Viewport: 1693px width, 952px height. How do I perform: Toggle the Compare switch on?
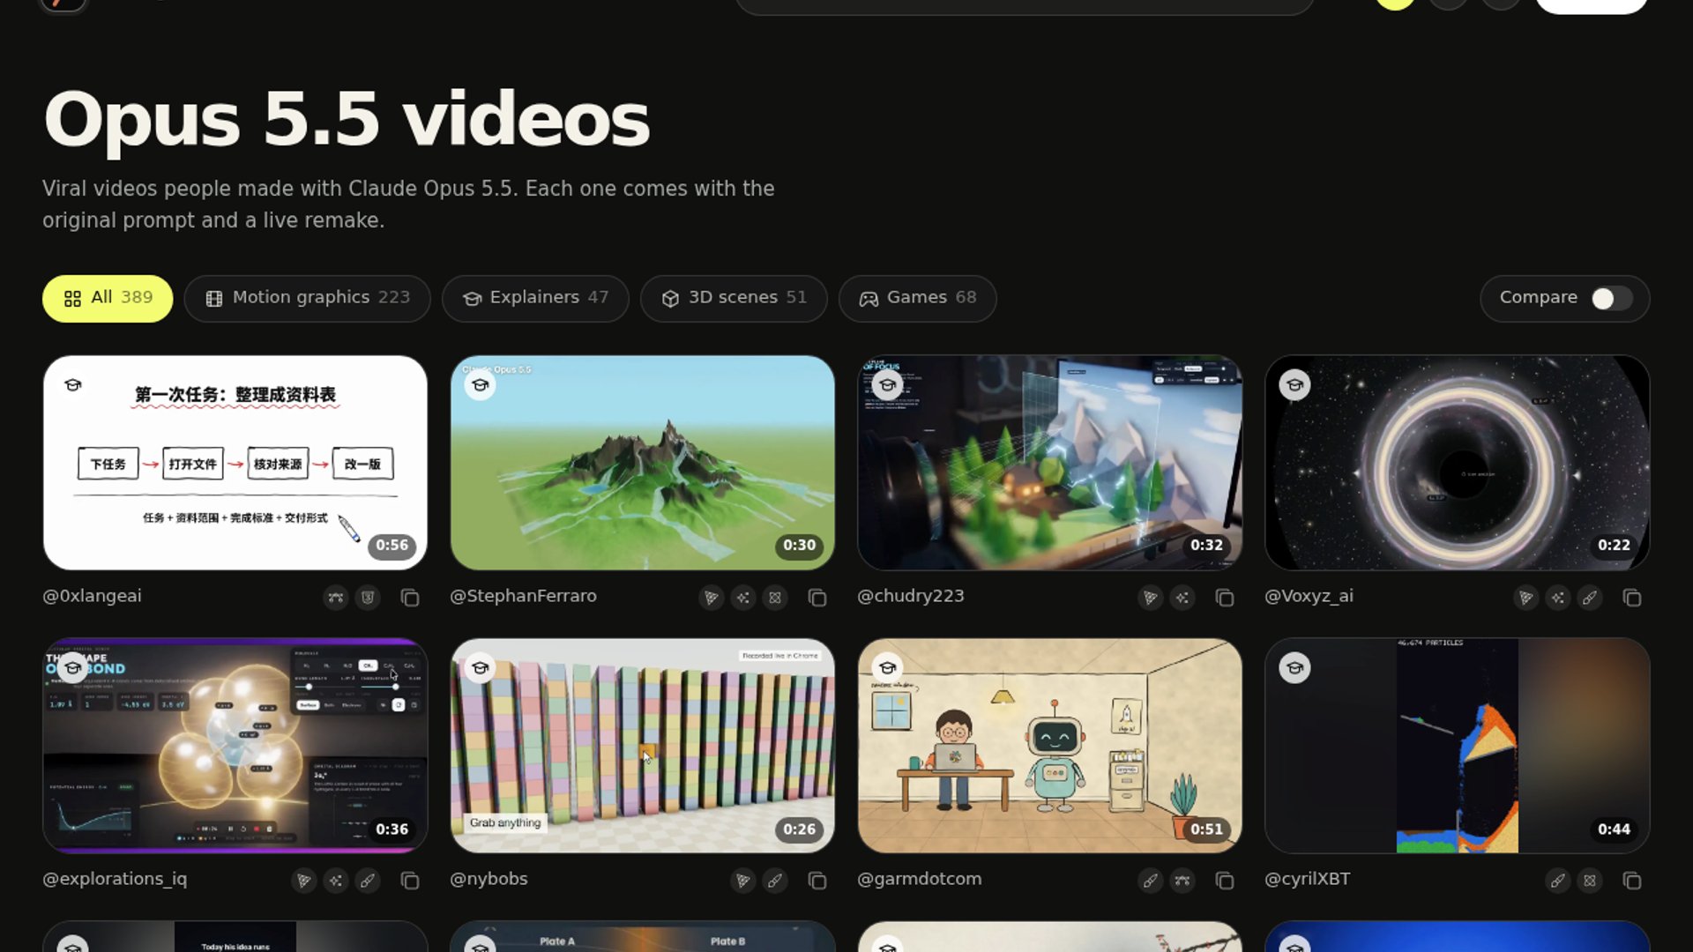pyautogui.click(x=1612, y=299)
